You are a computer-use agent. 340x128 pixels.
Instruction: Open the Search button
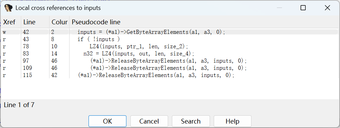click(191, 121)
